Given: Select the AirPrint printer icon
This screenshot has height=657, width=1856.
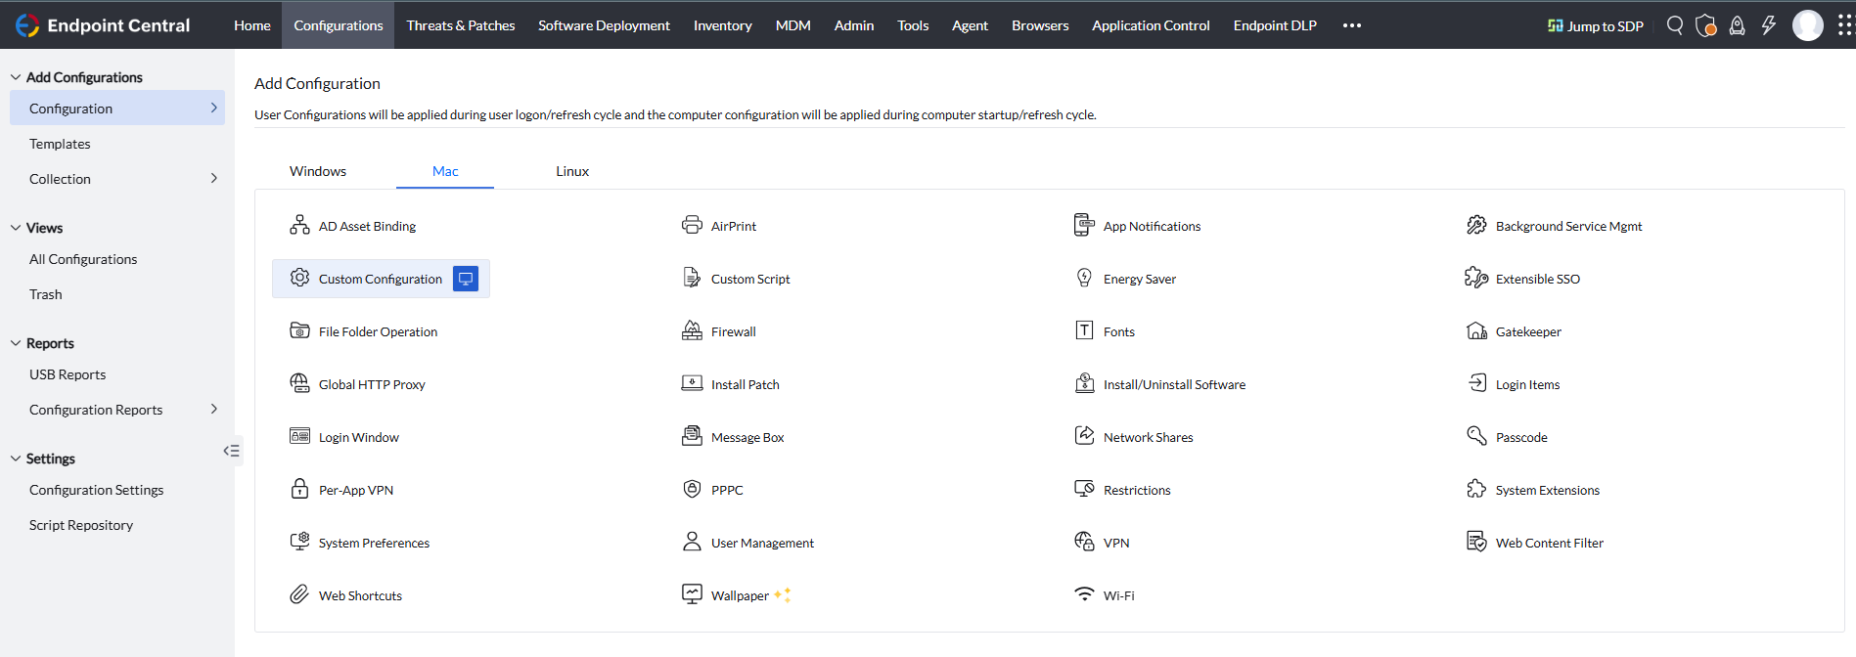Looking at the screenshot, I should (x=692, y=225).
